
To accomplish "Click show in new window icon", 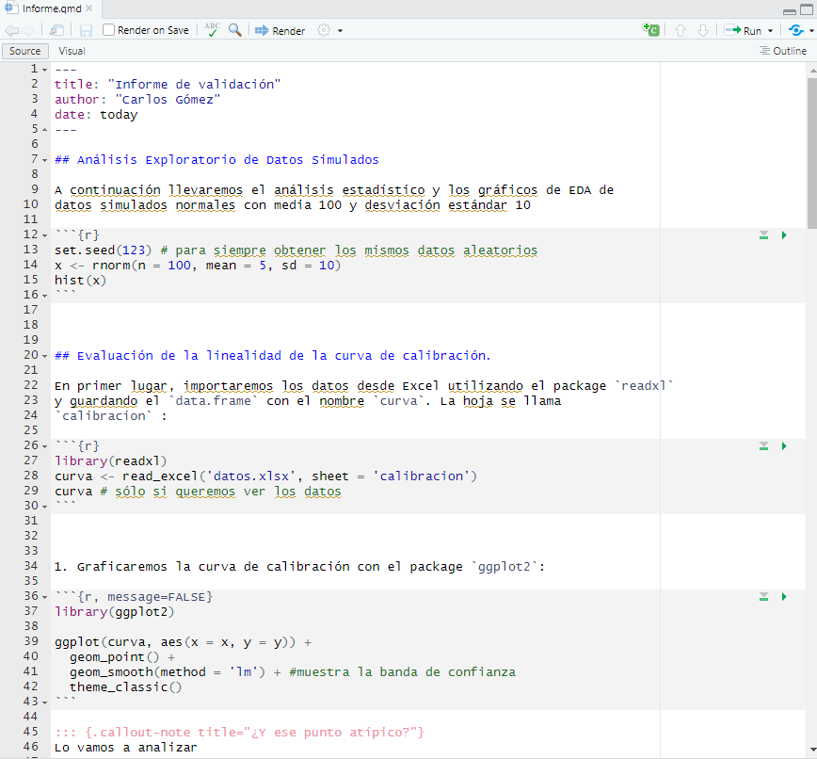I will [57, 30].
